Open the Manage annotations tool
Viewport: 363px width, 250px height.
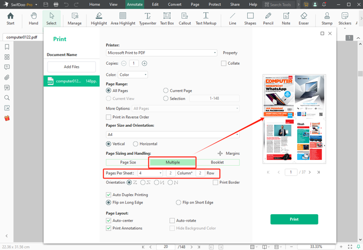(x=74, y=19)
